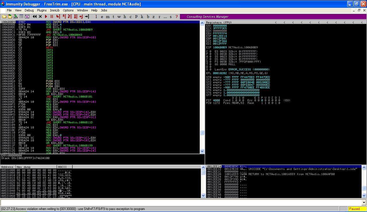Click the disassembly pane scroll-up arrow
This screenshot has width=367, height=212.
[202, 23]
